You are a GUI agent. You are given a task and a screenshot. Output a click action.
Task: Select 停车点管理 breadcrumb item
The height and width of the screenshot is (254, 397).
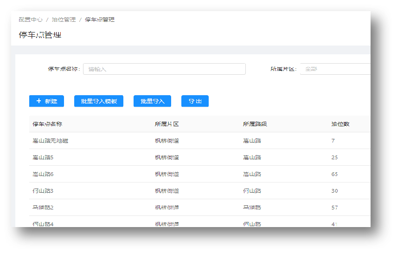(x=100, y=20)
